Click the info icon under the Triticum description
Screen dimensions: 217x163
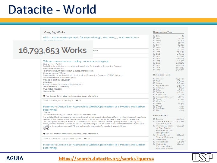coord(44,96)
